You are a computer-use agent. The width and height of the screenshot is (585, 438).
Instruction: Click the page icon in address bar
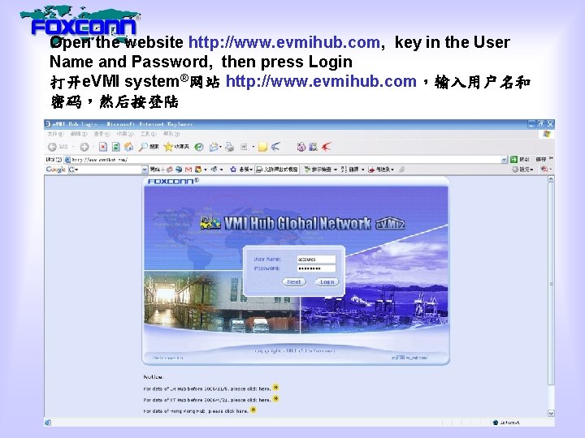[67, 160]
